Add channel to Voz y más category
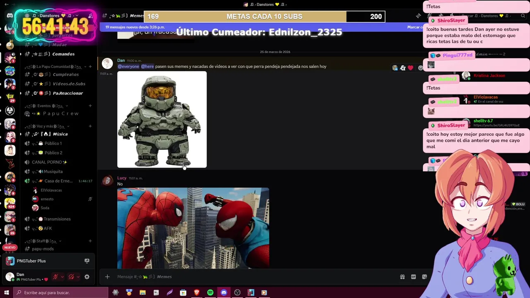The image size is (530, 298). [x=90, y=126]
